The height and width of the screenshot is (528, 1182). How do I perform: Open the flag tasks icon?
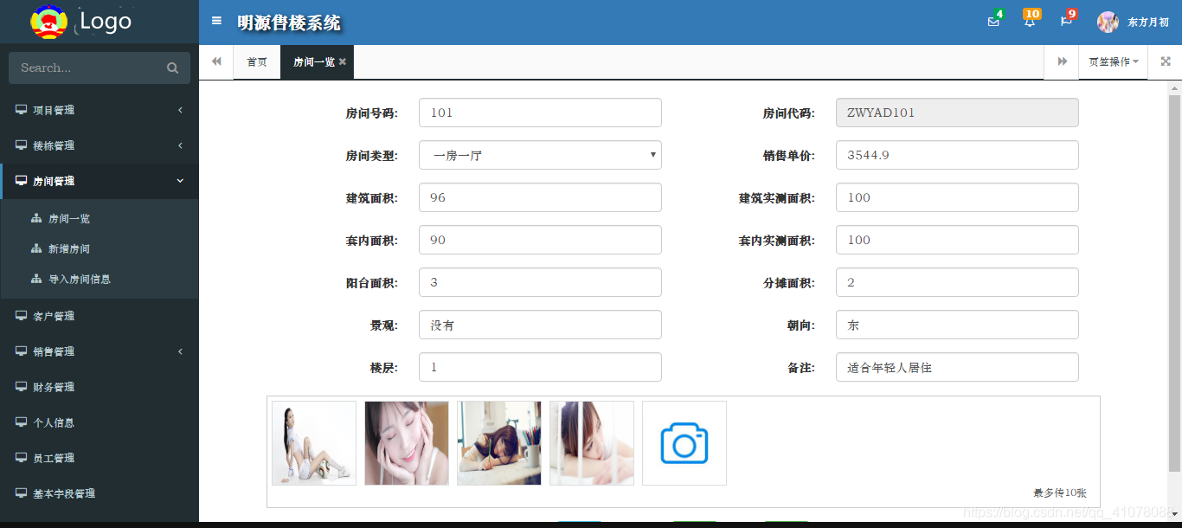pos(1066,22)
